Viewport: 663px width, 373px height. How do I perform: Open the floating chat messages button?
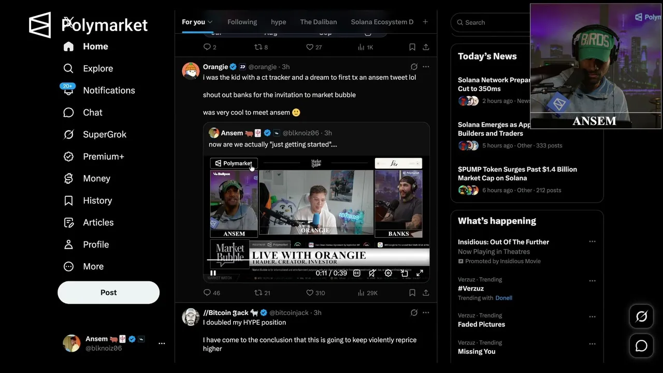coord(641,346)
